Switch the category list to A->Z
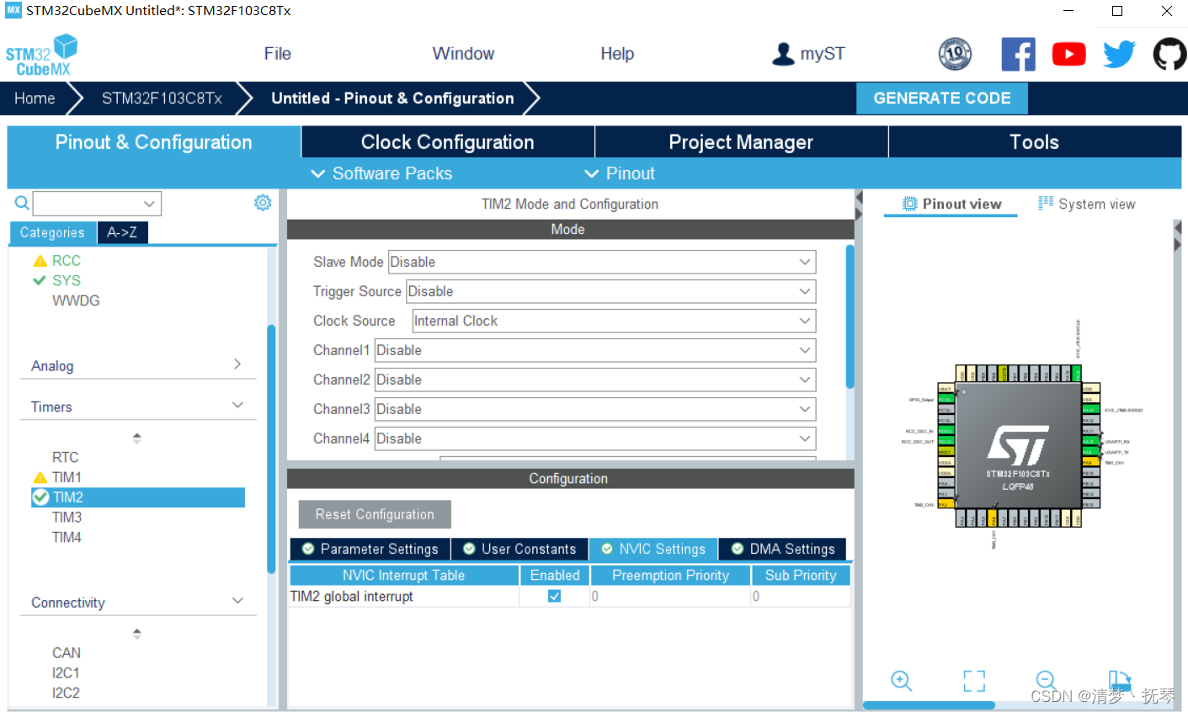The width and height of the screenshot is (1188, 712). tap(122, 232)
